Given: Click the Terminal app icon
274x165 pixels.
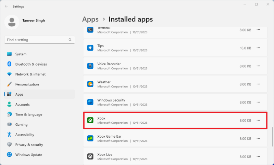Looking at the screenshot, I should tap(90, 30).
